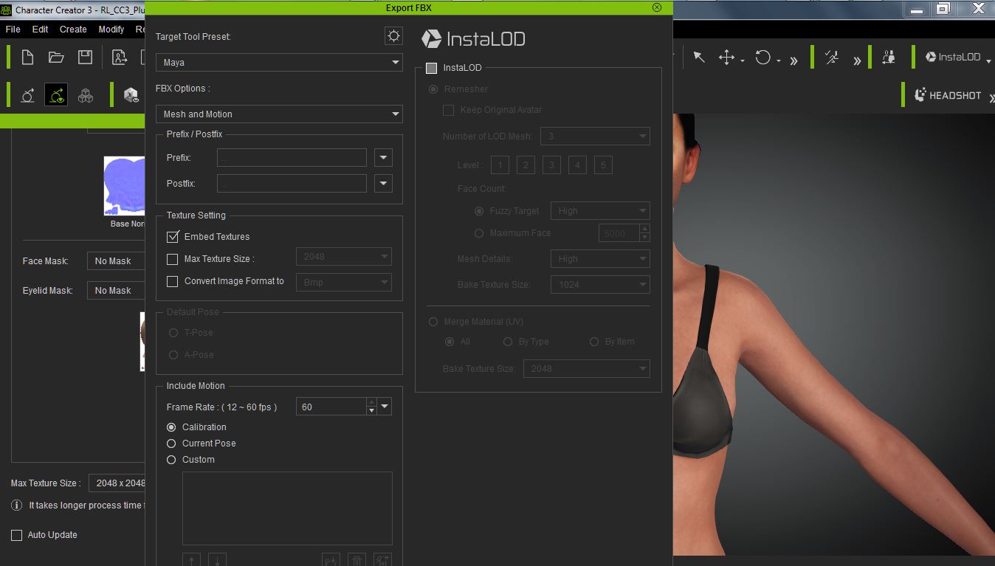Open target tool preset settings sun icon
The width and height of the screenshot is (995, 566).
coord(393,36)
